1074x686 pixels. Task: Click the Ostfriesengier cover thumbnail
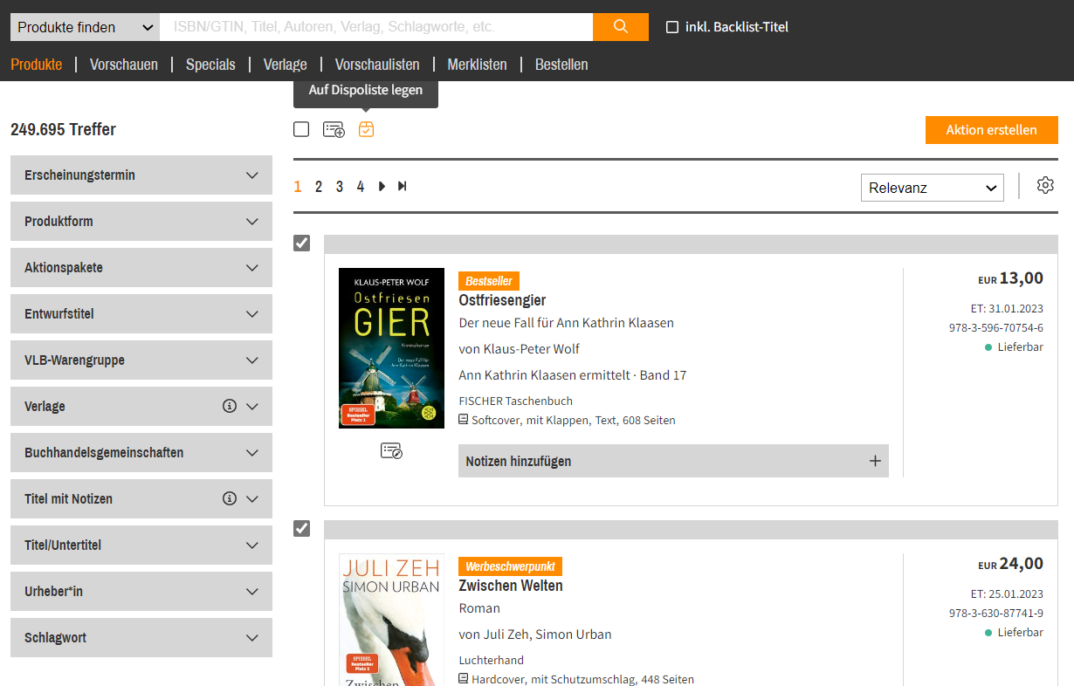pyautogui.click(x=391, y=348)
